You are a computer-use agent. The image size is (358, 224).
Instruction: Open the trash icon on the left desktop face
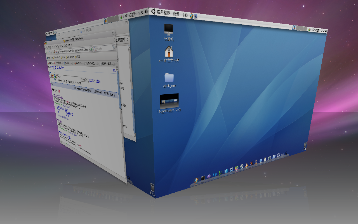pyautogui.click(x=152, y=189)
